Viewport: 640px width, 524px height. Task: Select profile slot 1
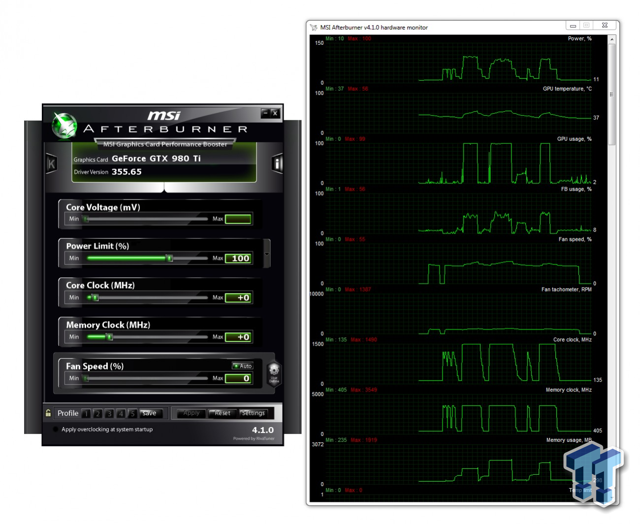[86, 414]
